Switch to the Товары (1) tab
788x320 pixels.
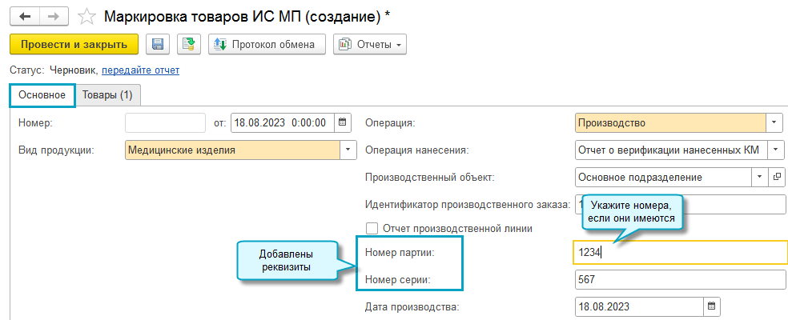click(107, 95)
